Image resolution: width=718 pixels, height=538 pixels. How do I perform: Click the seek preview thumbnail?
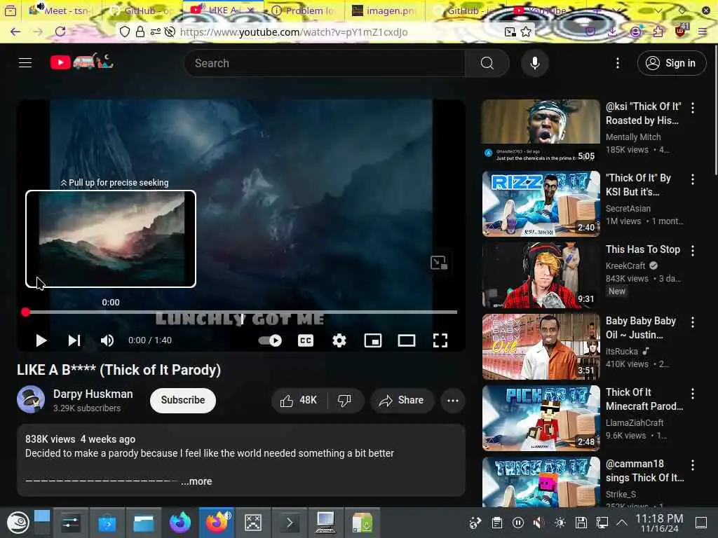[x=111, y=239]
